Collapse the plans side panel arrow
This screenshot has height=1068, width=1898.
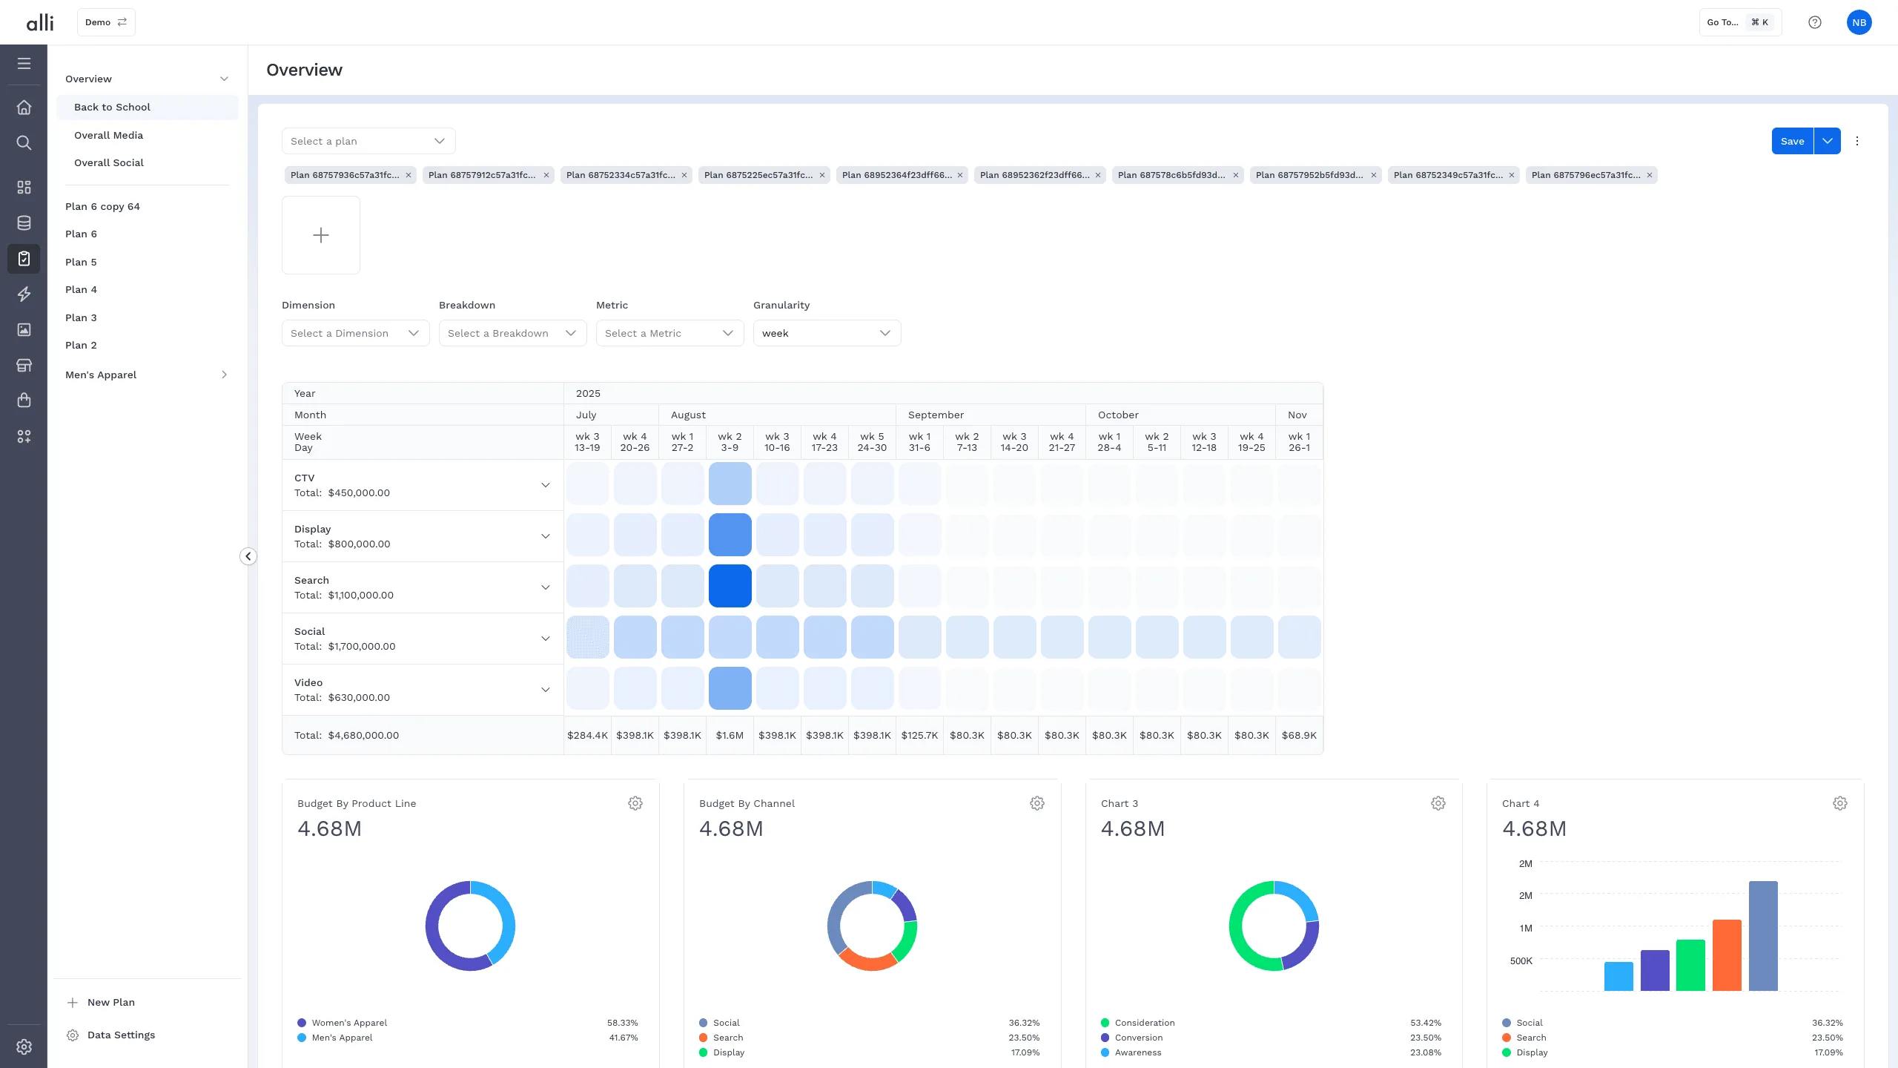pos(248,556)
